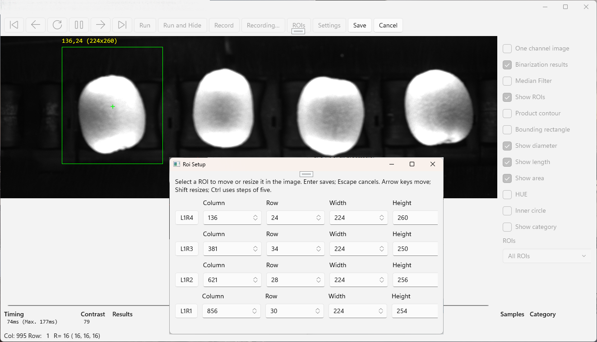
Task: Adjust L1R2 Width spinner arrows
Action: tap(382, 280)
